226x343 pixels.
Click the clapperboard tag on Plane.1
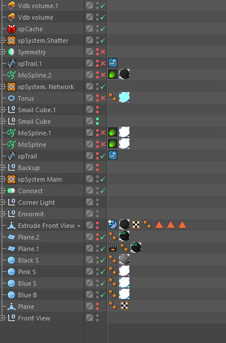pyautogui.click(x=113, y=248)
